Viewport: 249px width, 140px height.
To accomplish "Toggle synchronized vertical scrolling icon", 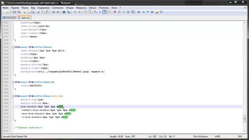I will (x=85, y=12).
